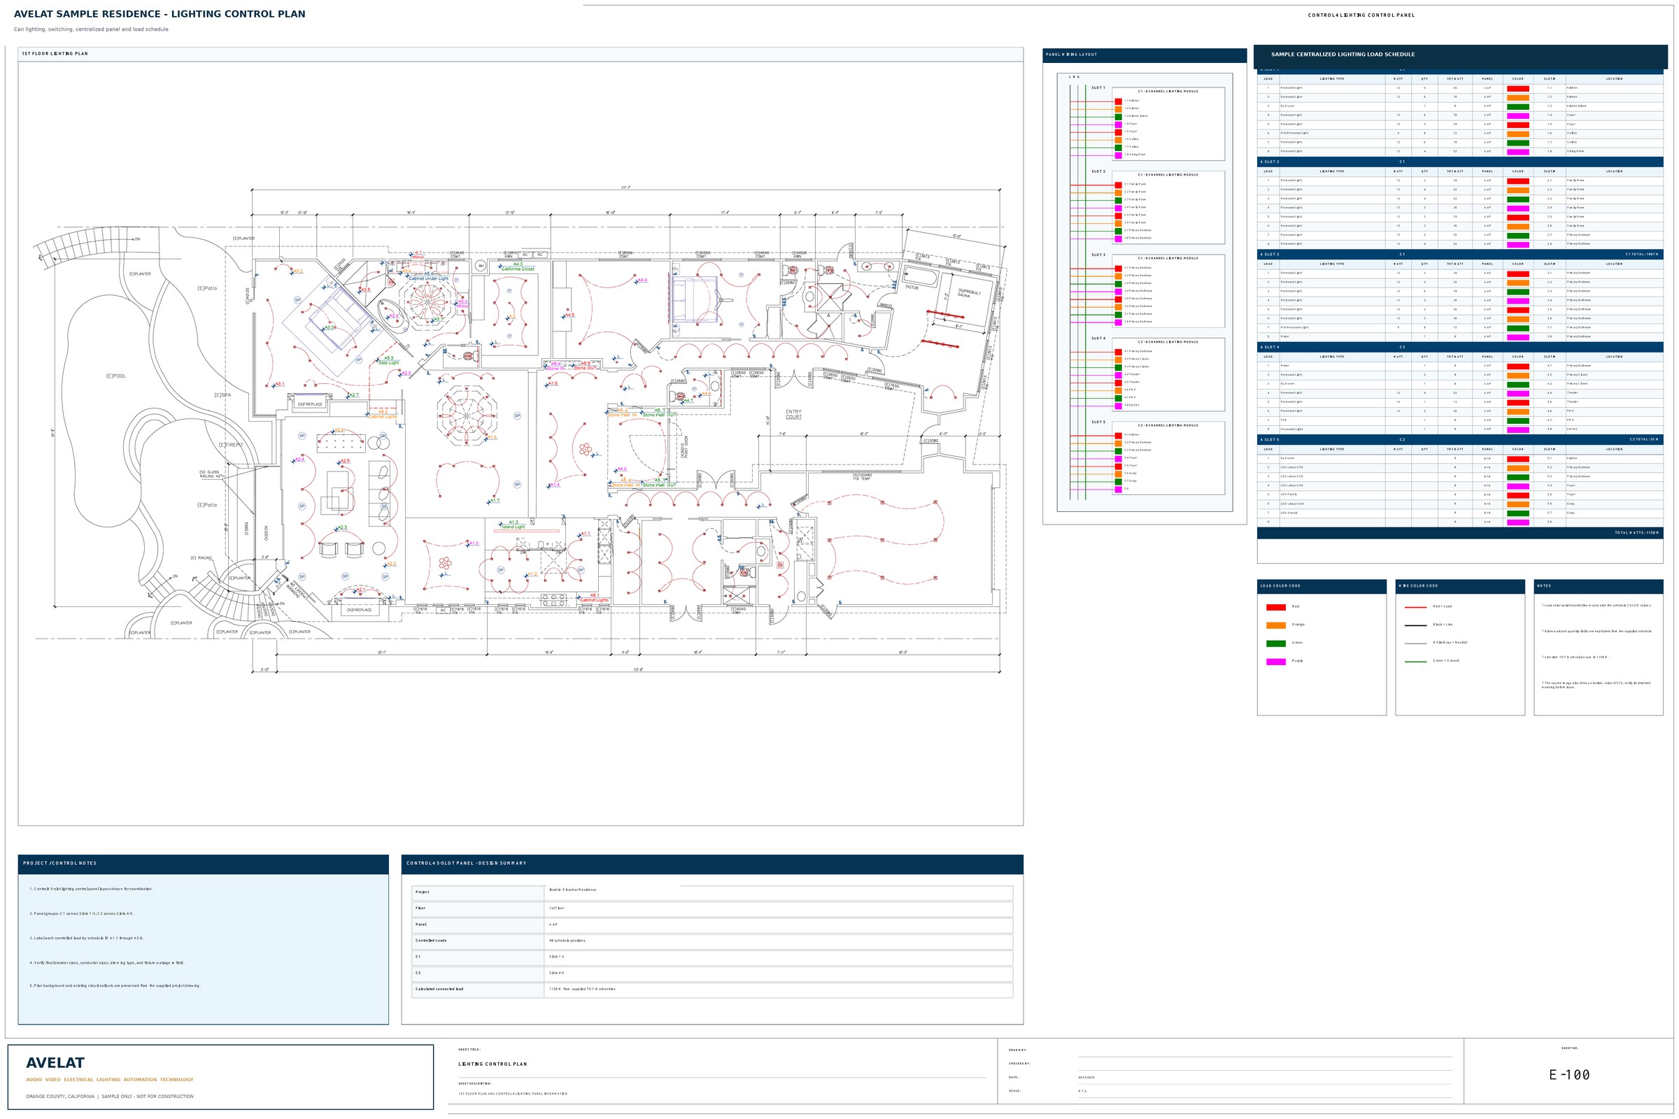Click the 'SLOT 3' label in the wiring layout
The image size is (1679, 1119).
(x=1098, y=255)
